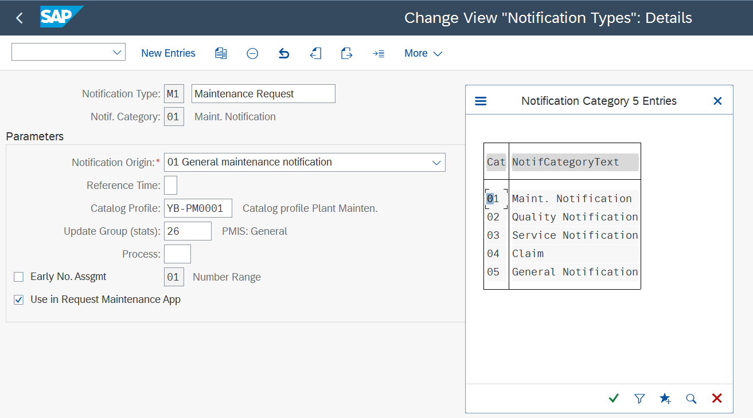Image resolution: width=753 pixels, height=418 pixels.
Task: Open the More menu dropdown
Action: point(423,53)
